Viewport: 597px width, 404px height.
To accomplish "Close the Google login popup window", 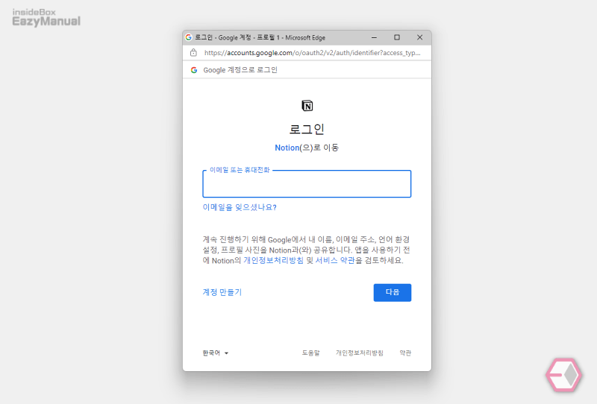I will [x=419, y=37].
